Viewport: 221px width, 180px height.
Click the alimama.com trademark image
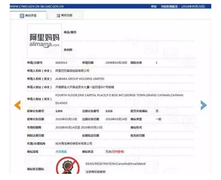tap(44, 41)
